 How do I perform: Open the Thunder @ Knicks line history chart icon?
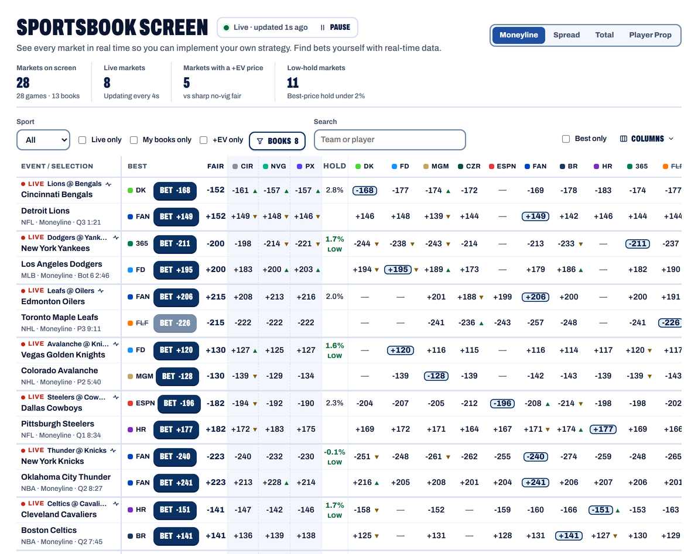(x=113, y=450)
